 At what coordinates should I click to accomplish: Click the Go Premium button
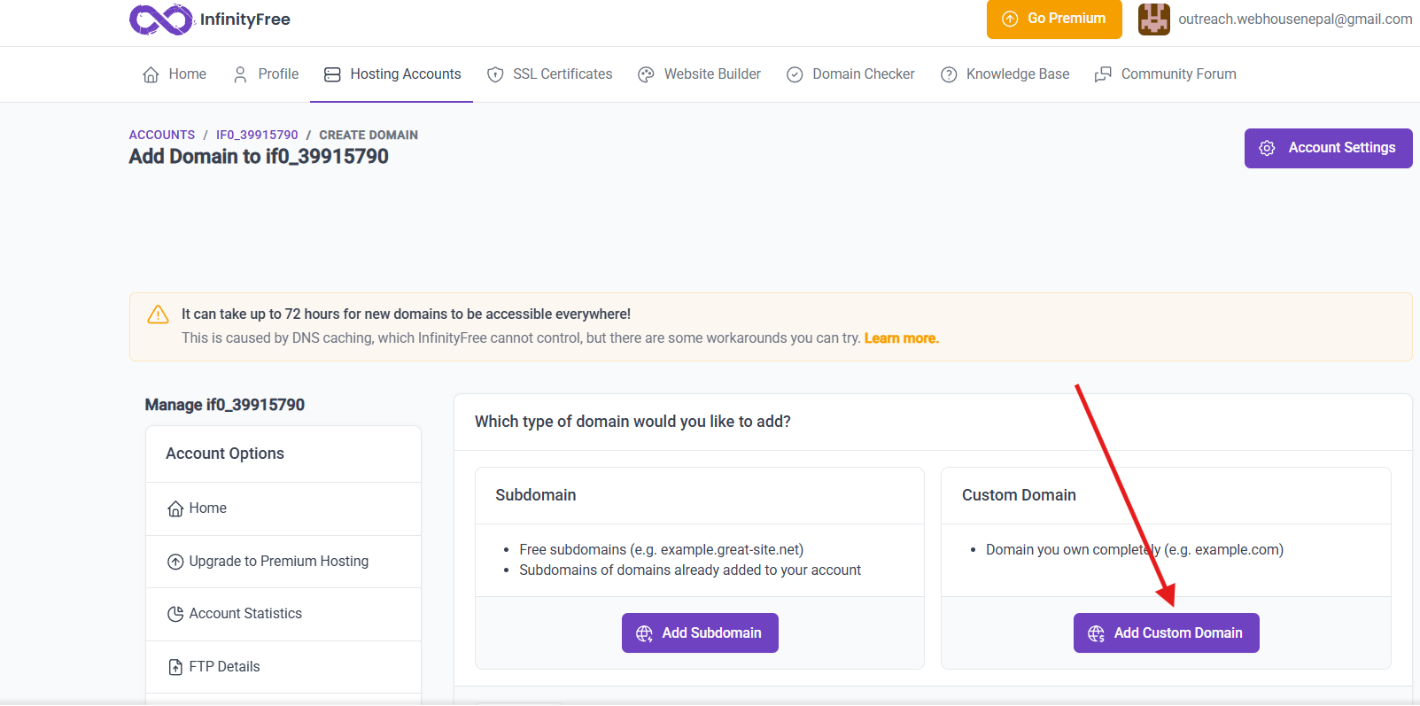(x=1054, y=19)
